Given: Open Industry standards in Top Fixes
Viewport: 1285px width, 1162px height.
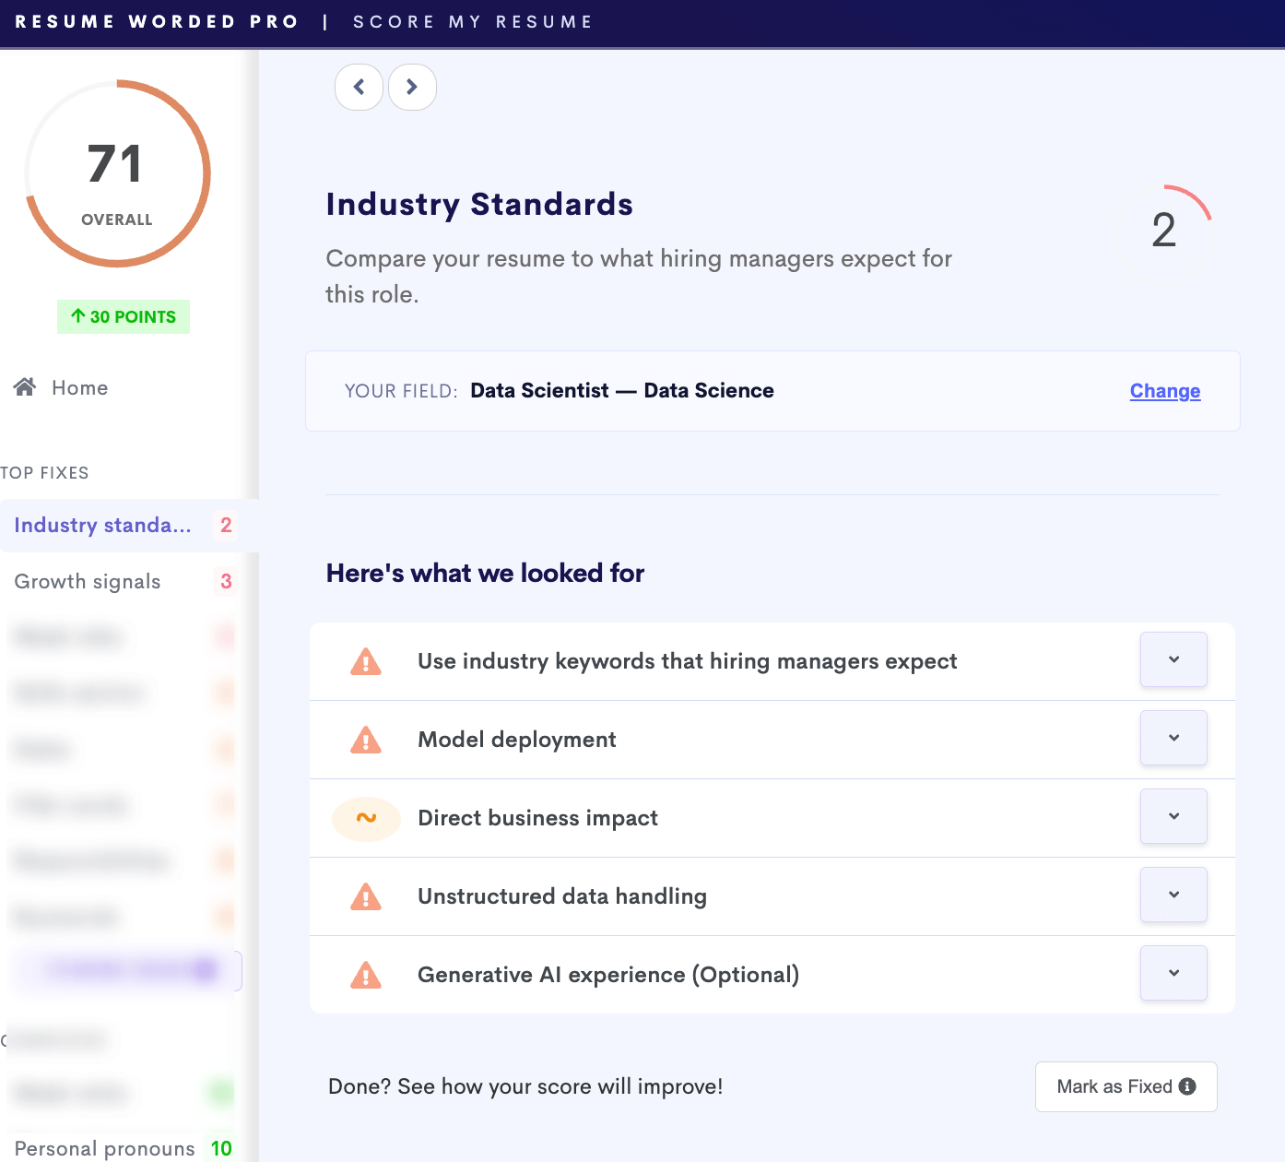Looking at the screenshot, I should 103,526.
